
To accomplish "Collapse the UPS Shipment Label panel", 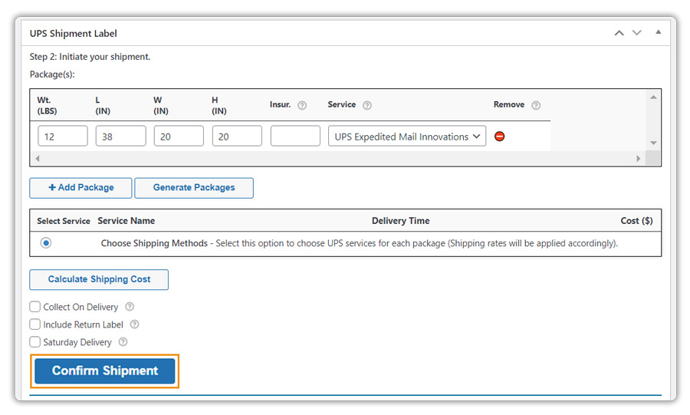I will click(x=658, y=32).
